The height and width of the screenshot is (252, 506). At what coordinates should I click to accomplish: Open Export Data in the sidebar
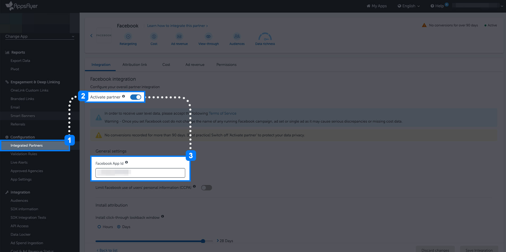click(x=20, y=61)
